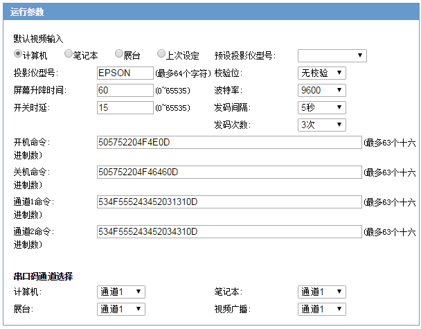Click the 投影仪型号 field containing EPSON

pos(125,73)
